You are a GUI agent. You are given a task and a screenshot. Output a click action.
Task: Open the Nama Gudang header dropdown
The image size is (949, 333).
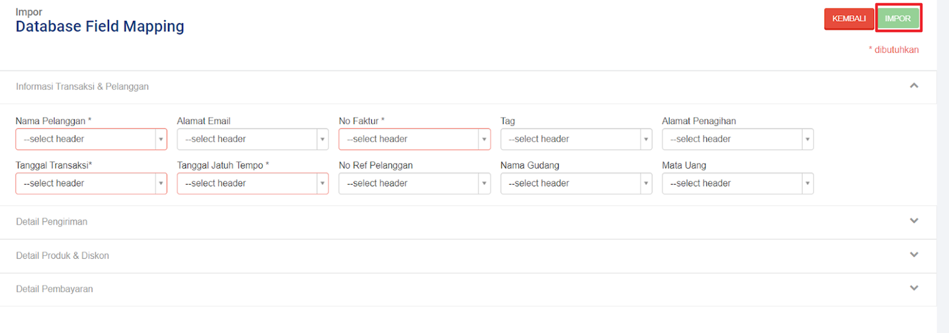[576, 183]
